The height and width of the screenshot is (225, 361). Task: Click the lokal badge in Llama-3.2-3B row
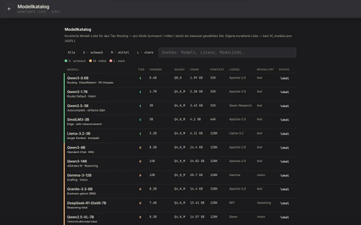coord(285,134)
